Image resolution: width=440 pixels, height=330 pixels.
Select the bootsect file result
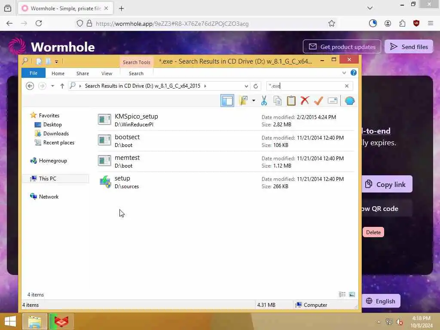pos(226,141)
